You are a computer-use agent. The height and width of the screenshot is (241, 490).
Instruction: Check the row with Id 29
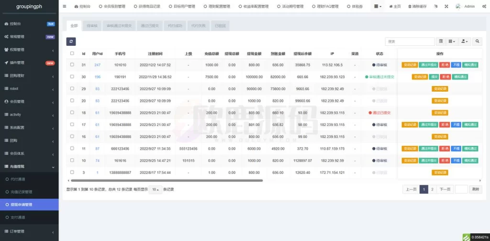click(72, 88)
